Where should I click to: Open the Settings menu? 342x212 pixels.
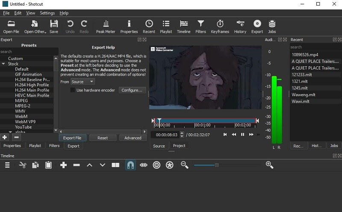point(47,13)
